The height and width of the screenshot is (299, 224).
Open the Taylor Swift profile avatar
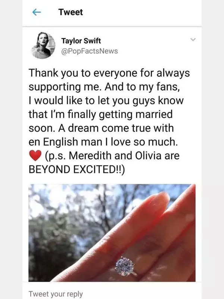[43, 45]
